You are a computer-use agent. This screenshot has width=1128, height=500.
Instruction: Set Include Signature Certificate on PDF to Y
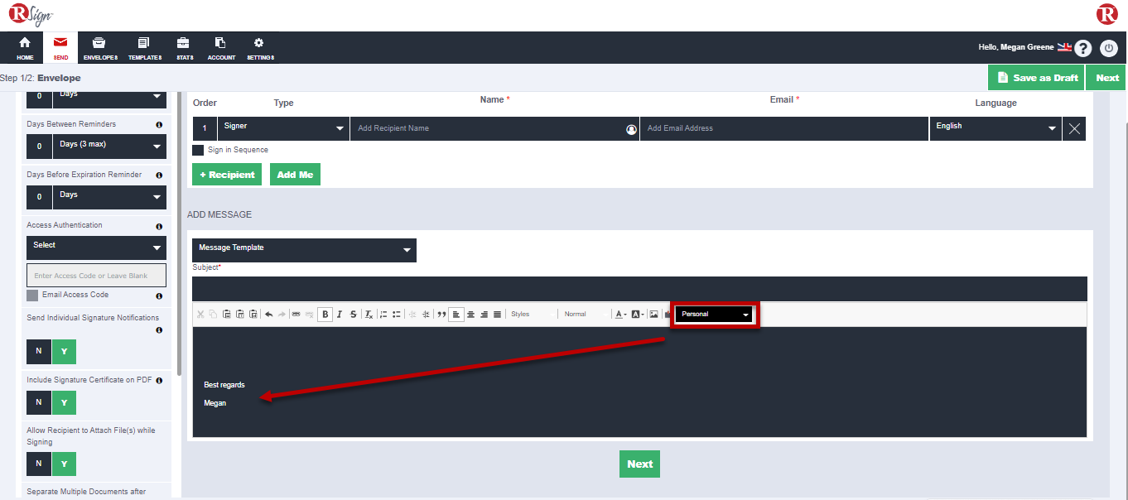coord(64,402)
